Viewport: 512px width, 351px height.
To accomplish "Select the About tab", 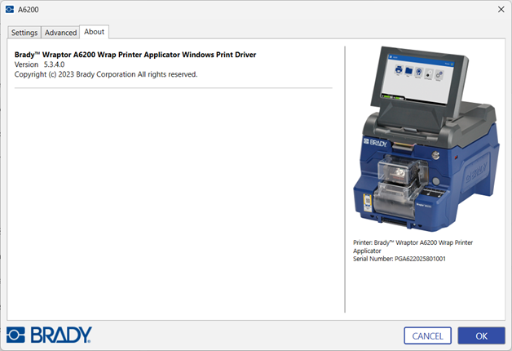I will click(x=95, y=32).
